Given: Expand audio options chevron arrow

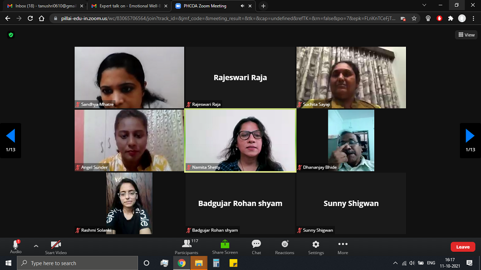Looking at the screenshot, I should 36,246.
